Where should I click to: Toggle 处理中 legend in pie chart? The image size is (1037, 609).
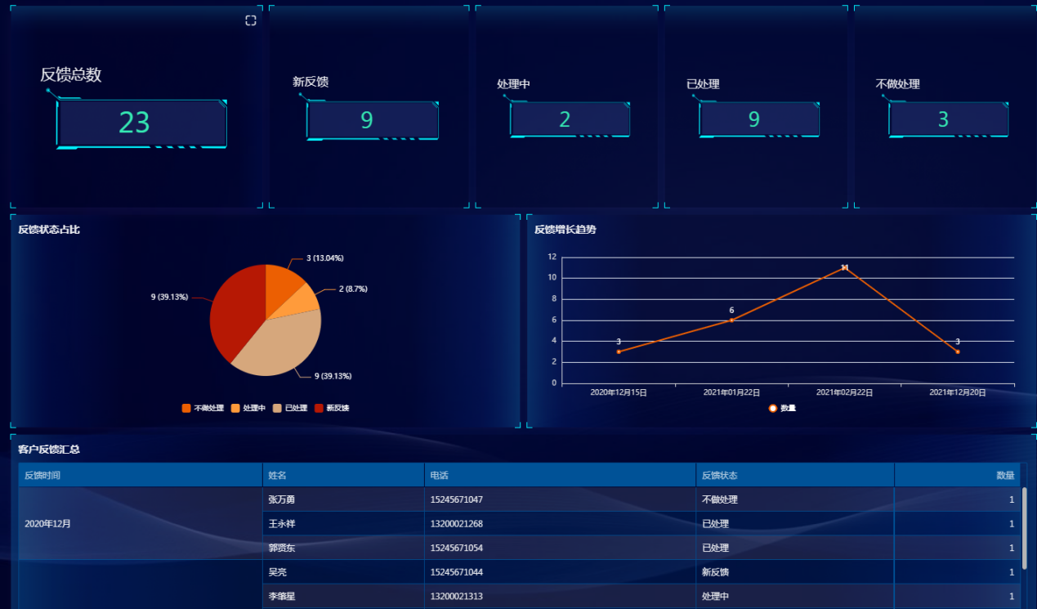(x=235, y=408)
